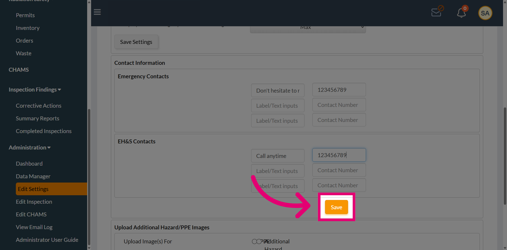
Task: Click the Save Settings button
Action: 136,42
